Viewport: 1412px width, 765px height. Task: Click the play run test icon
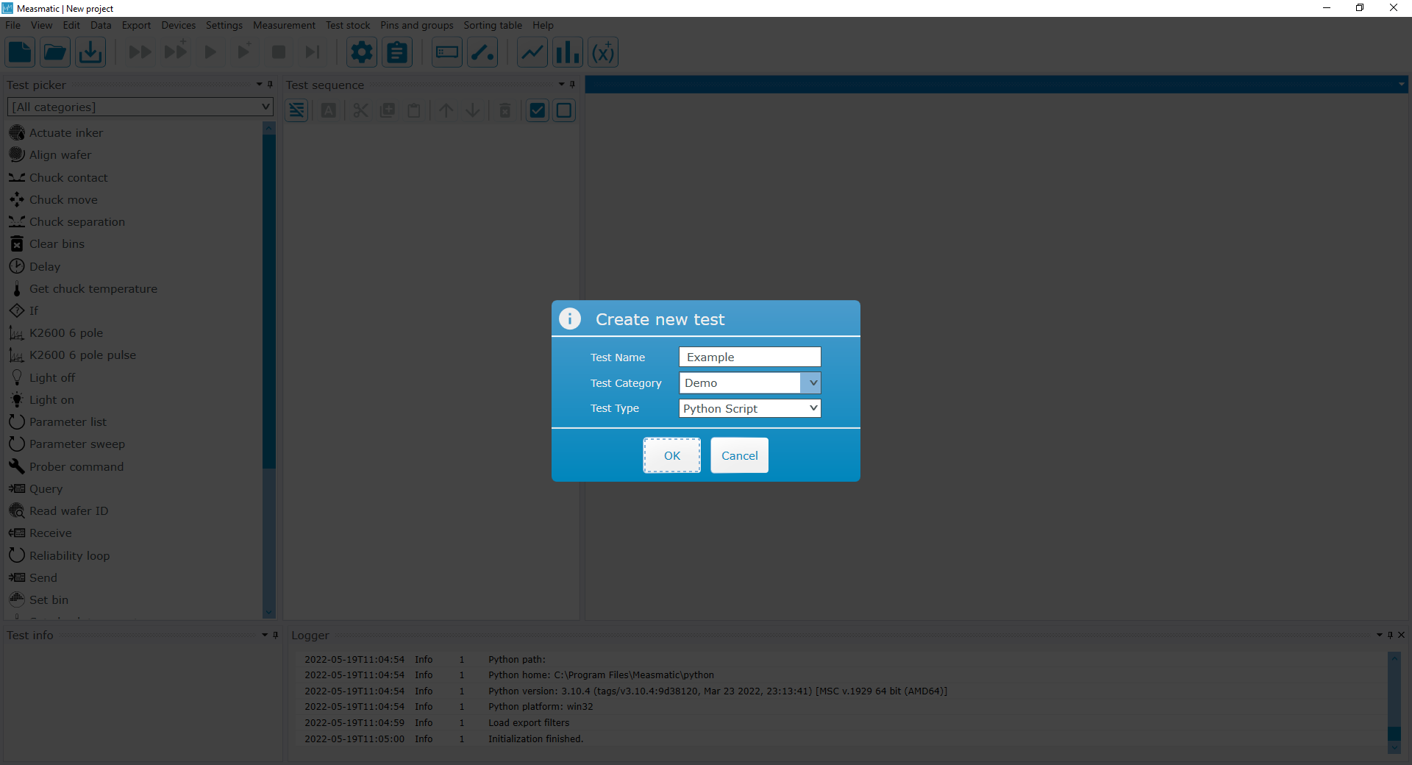click(x=210, y=52)
